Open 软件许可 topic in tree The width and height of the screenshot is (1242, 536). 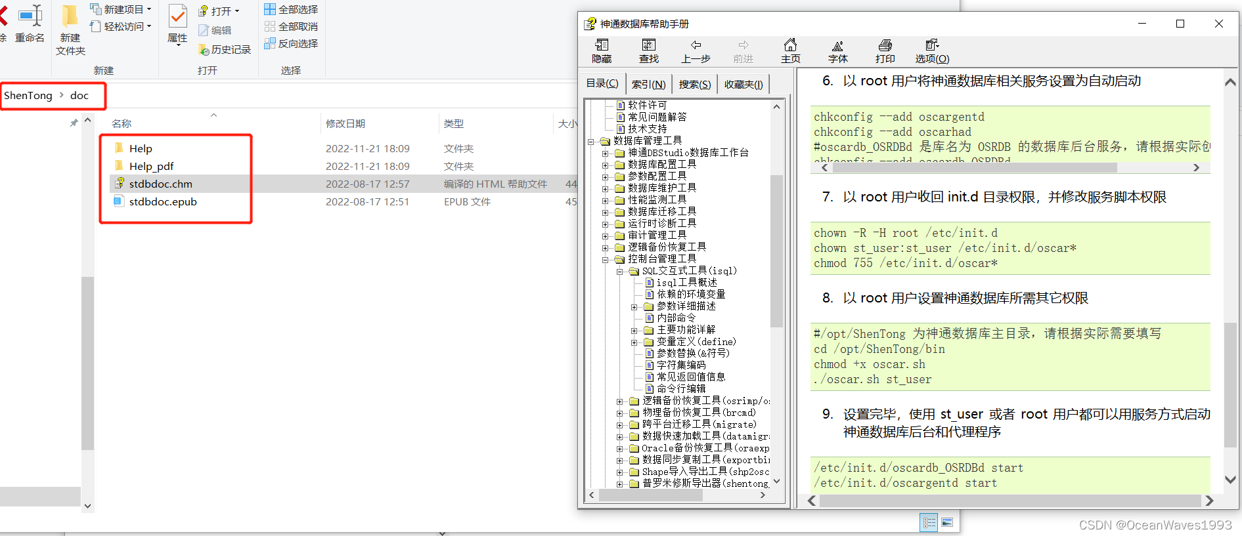647,105
